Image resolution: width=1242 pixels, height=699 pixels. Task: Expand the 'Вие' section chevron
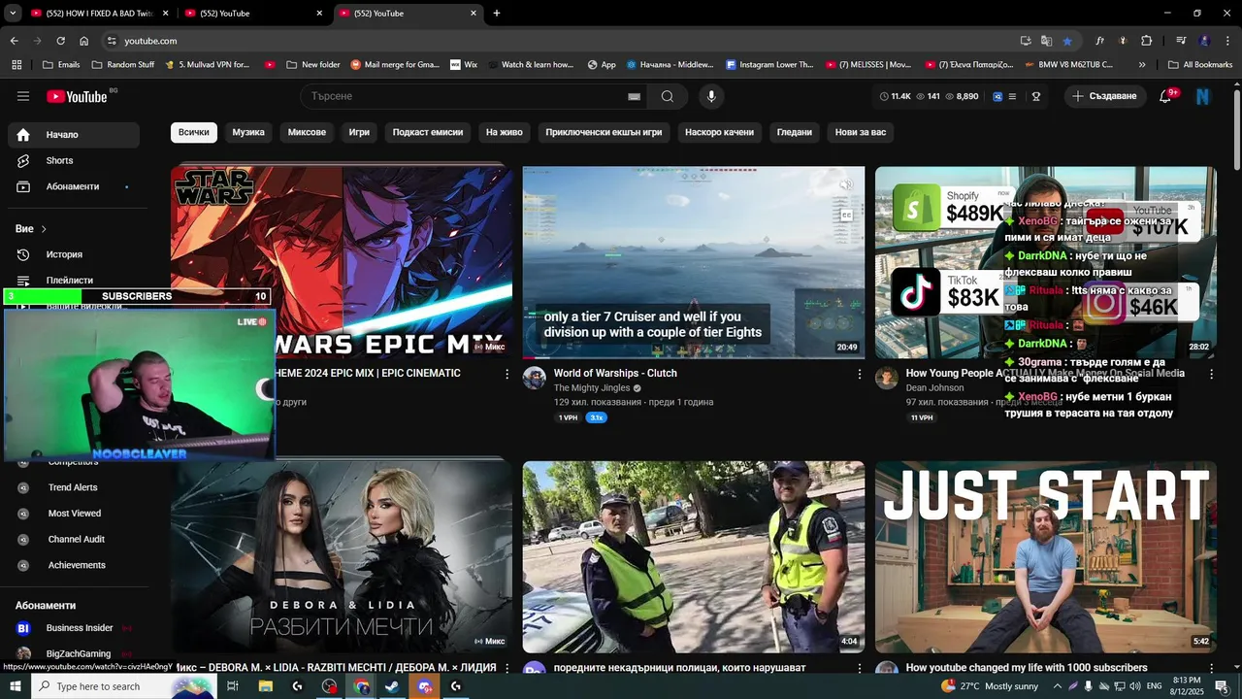tap(44, 229)
